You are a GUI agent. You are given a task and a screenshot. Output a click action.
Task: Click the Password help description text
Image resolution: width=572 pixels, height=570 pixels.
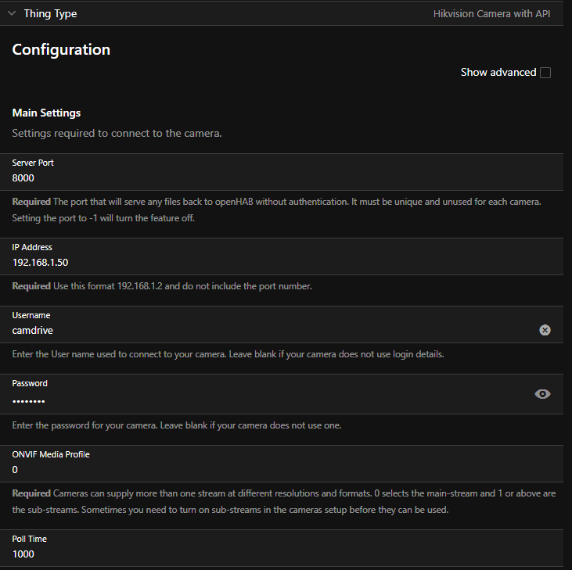coord(176,426)
